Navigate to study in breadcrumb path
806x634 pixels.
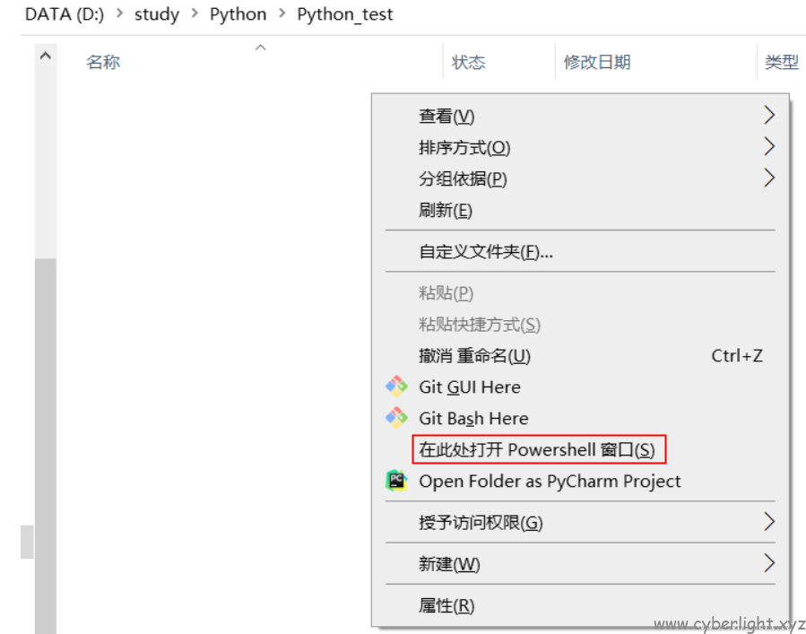(x=157, y=14)
